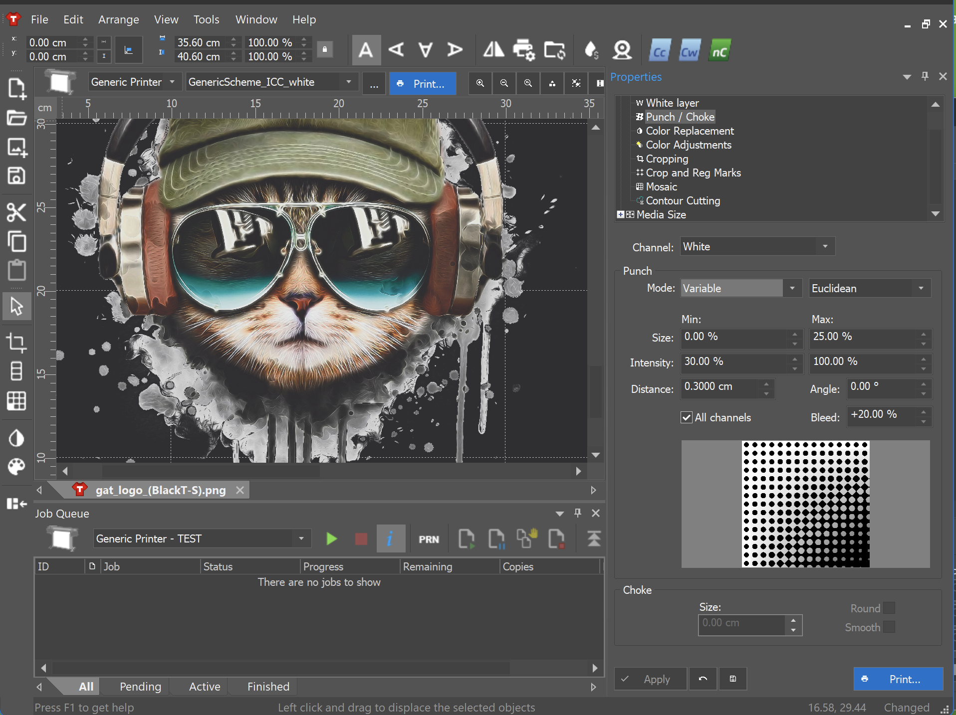Click the Apply button
The width and height of the screenshot is (956, 715).
click(x=651, y=679)
